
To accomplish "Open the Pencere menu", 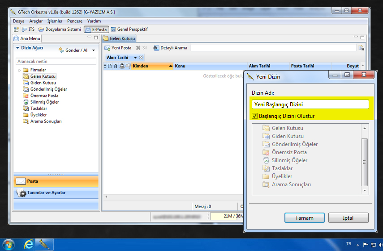I will 75,21.
